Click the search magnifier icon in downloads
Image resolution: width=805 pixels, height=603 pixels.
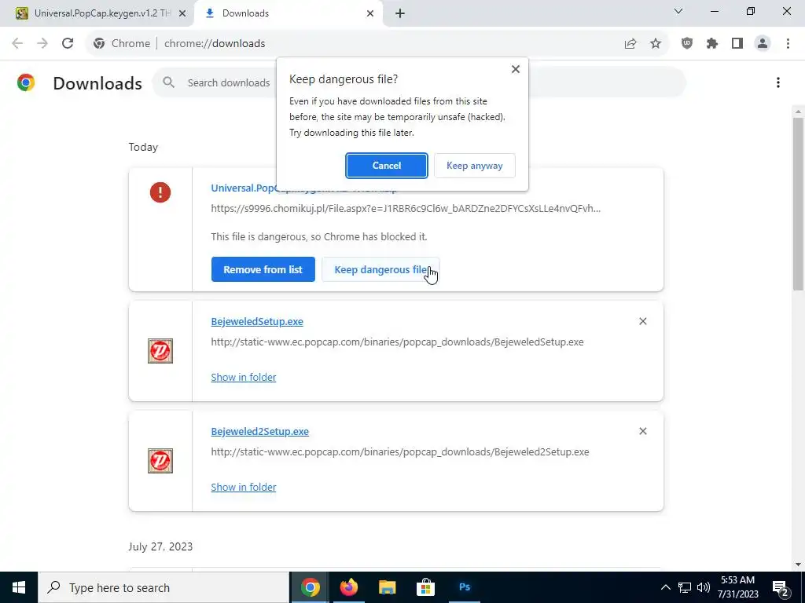coord(168,82)
